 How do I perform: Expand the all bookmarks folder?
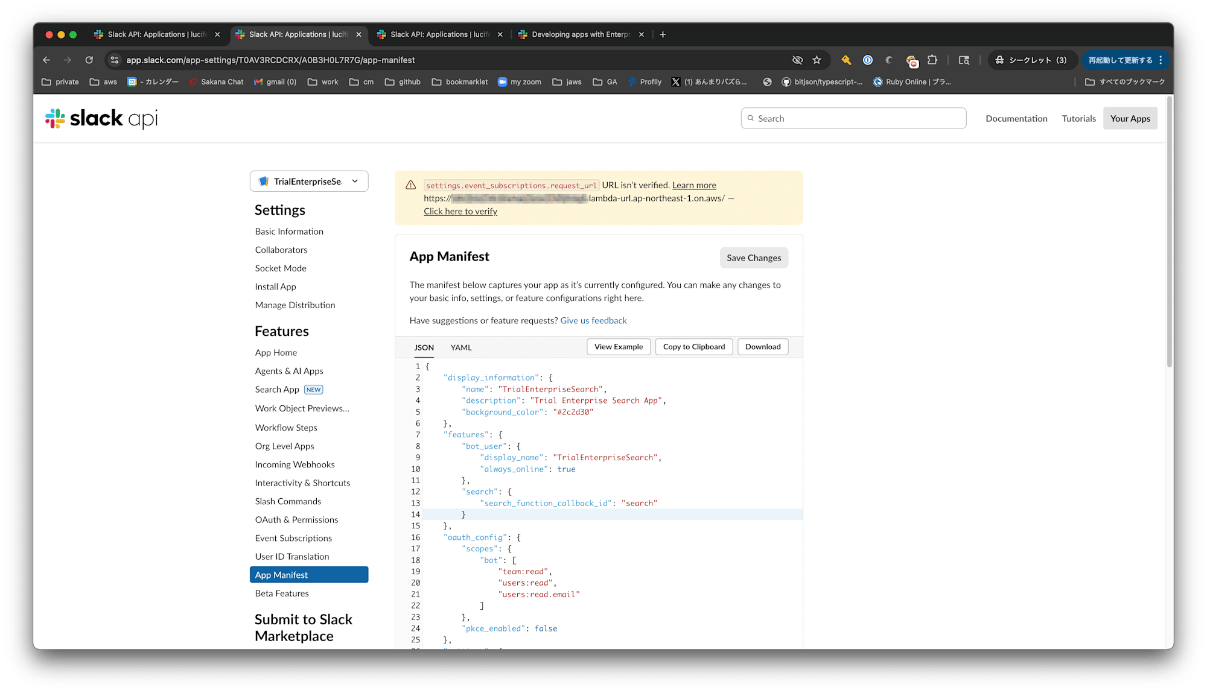point(1125,82)
